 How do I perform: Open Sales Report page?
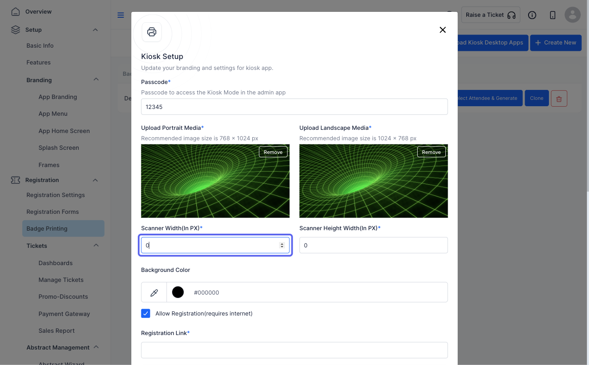click(x=56, y=330)
